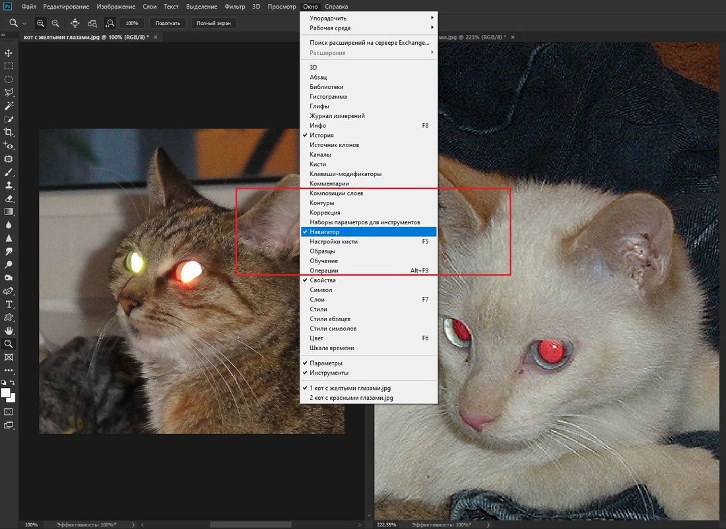
Task: Click the foreground color swatch
Action: click(6, 392)
